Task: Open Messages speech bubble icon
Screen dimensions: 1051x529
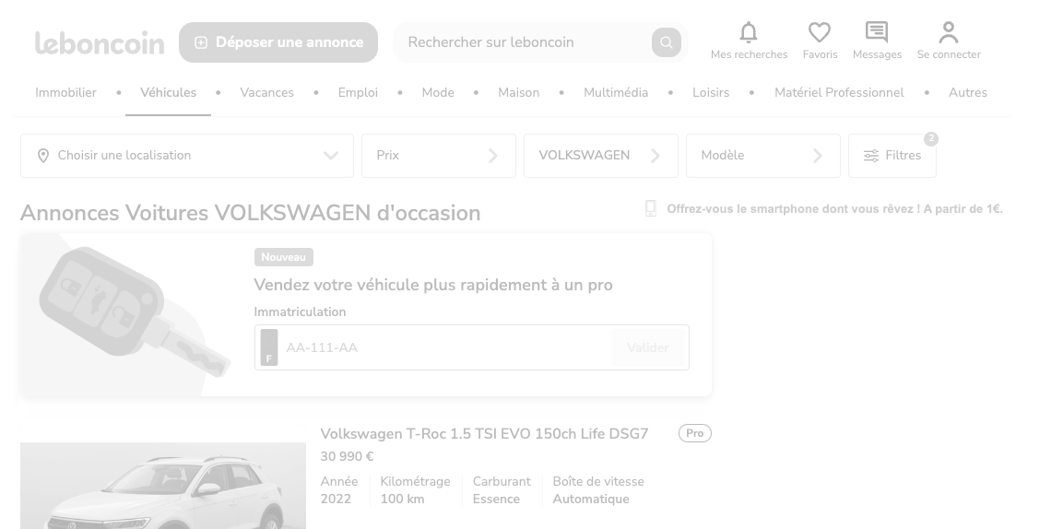Action: coord(877,32)
